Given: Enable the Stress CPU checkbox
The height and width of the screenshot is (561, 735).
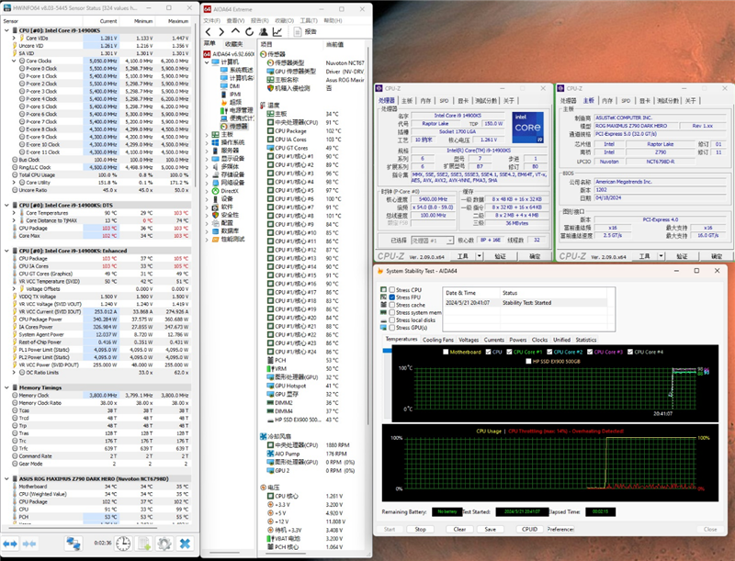Looking at the screenshot, I should (x=390, y=289).
